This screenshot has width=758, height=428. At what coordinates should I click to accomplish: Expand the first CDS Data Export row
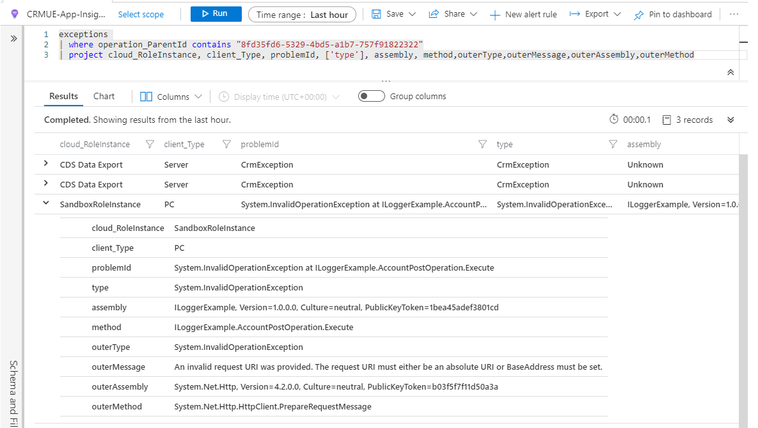46,164
